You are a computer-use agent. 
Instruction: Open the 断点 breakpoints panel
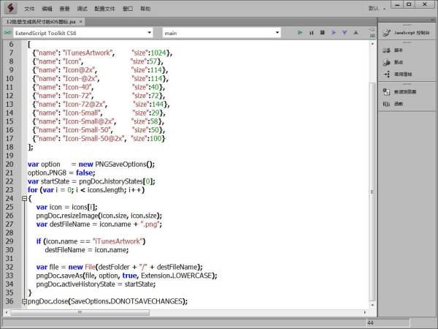coord(393,62)
